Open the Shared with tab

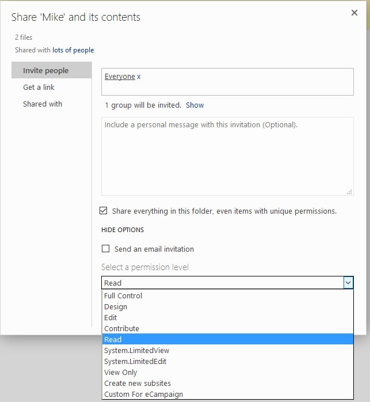(x=43, y=104)
